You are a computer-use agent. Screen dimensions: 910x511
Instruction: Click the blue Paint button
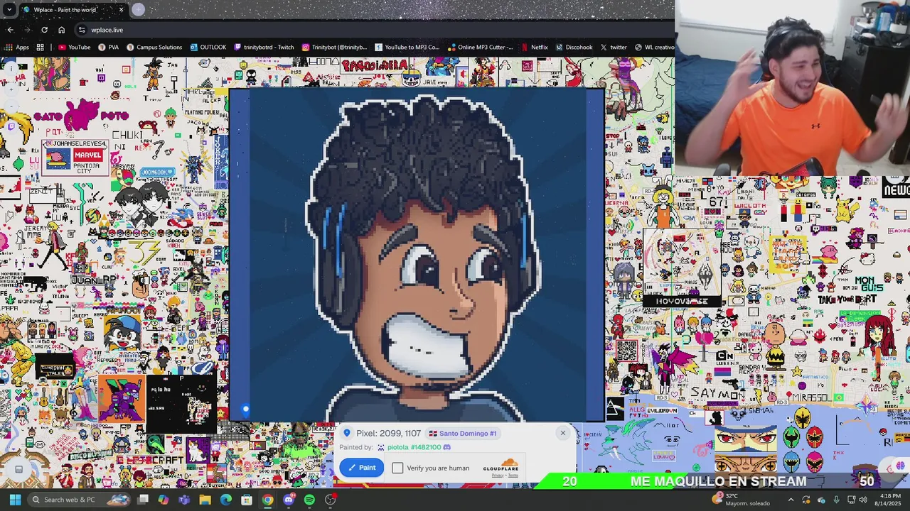361,467
